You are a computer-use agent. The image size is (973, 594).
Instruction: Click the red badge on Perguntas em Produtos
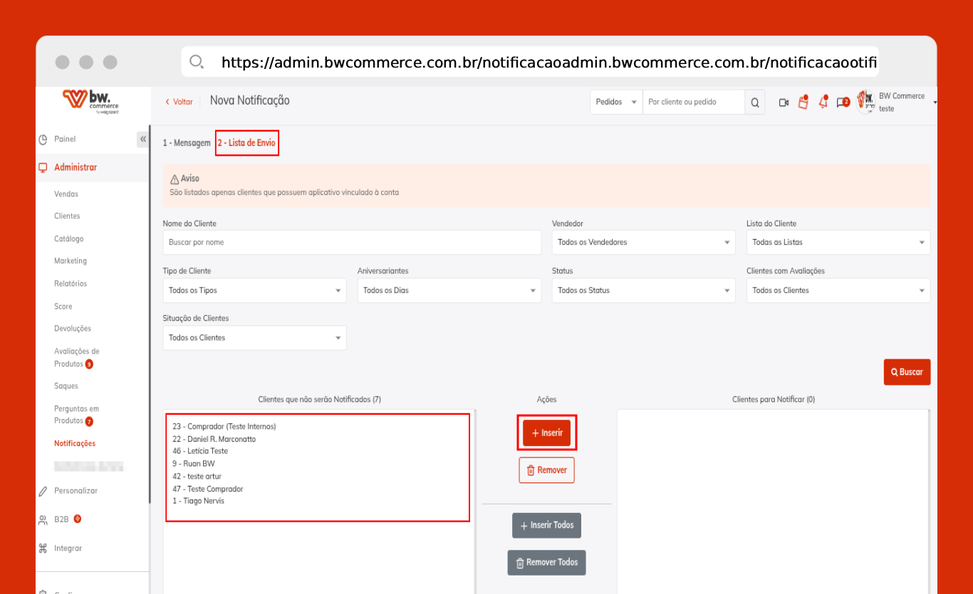89,421
